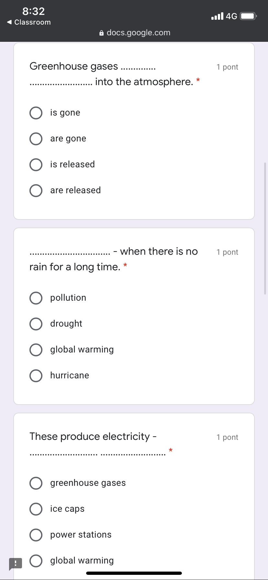Tap the battery status icon
The width and height of the screenshot is (268, 580).
(x=248, y=16)
